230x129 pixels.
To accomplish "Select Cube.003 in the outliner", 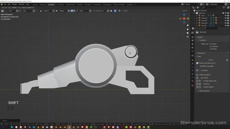I will click(x=204, y=23).
